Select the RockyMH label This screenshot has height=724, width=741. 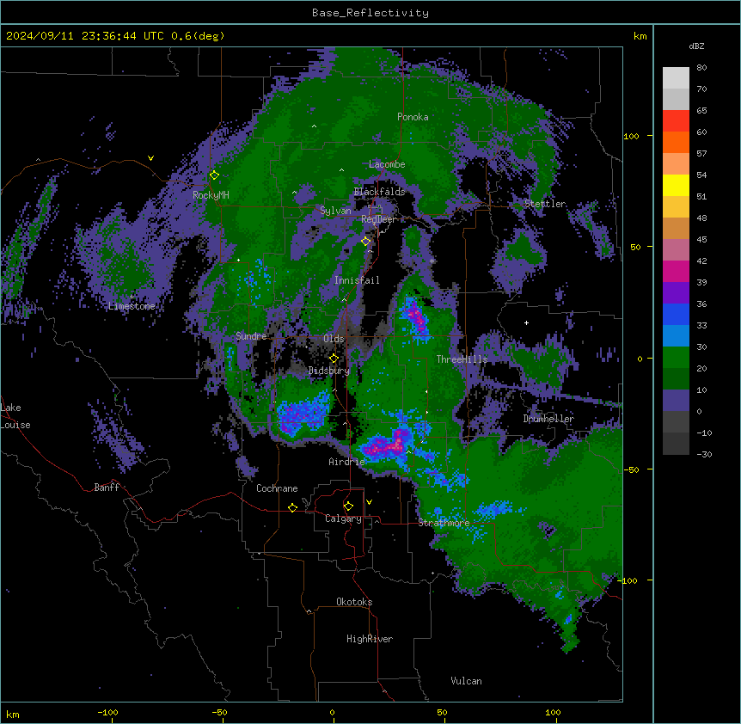pos(211,195)
